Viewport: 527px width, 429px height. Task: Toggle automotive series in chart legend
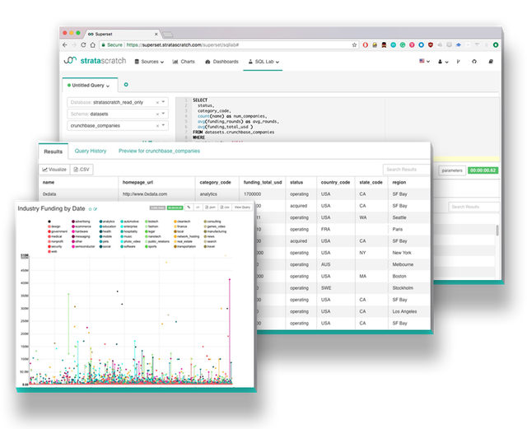[130, 221]
